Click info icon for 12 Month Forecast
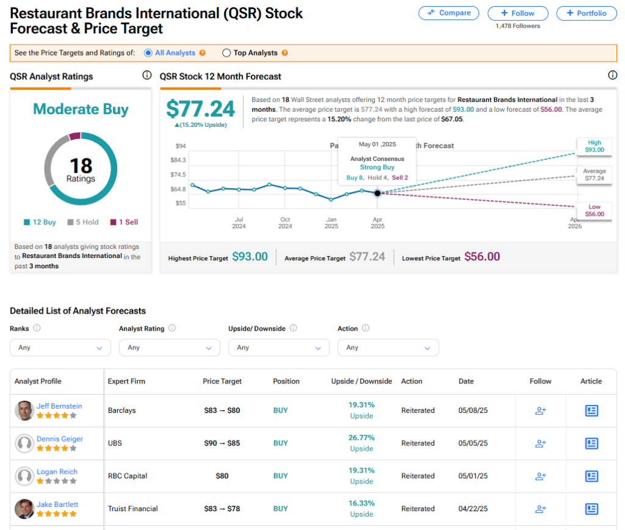This screenshot has width=625, height=530. coord(613,75)
